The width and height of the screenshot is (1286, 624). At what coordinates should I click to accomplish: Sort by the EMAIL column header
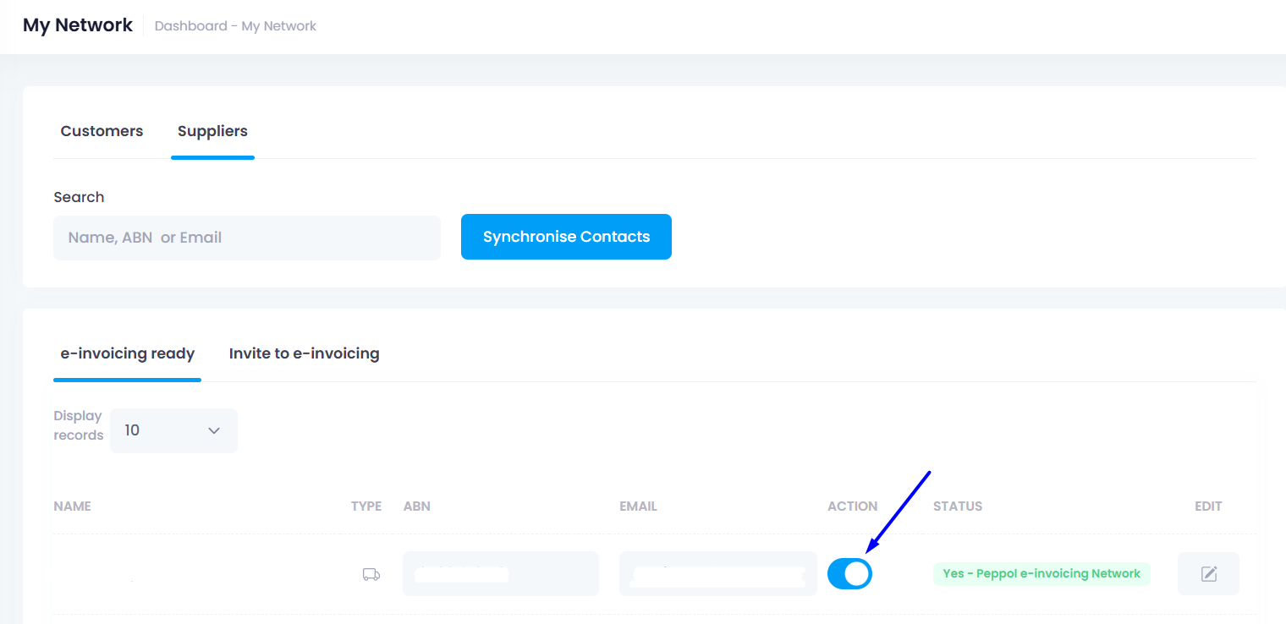pyautogui.click(x=638, y=506)
